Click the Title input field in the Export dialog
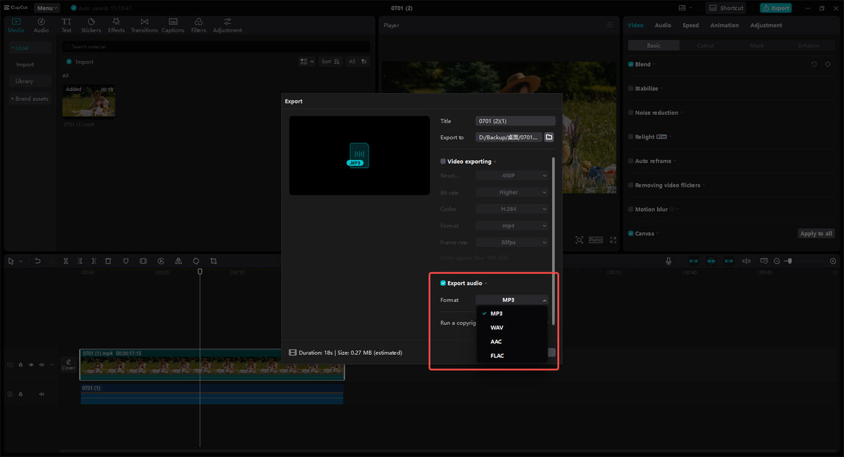 (515, 121)
